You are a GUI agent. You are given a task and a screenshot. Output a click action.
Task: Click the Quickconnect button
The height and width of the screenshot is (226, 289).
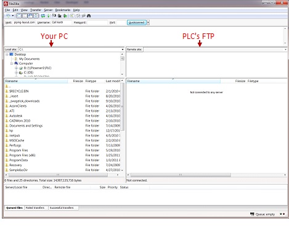pyautogui.click(x=137, y=22)
